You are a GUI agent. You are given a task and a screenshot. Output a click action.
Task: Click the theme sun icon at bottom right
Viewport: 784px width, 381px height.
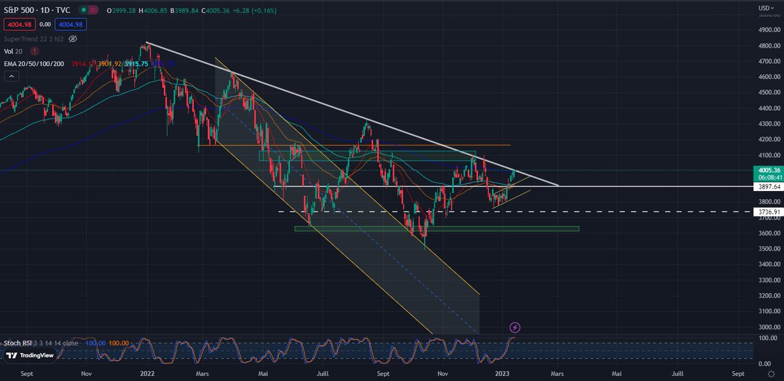770,373
